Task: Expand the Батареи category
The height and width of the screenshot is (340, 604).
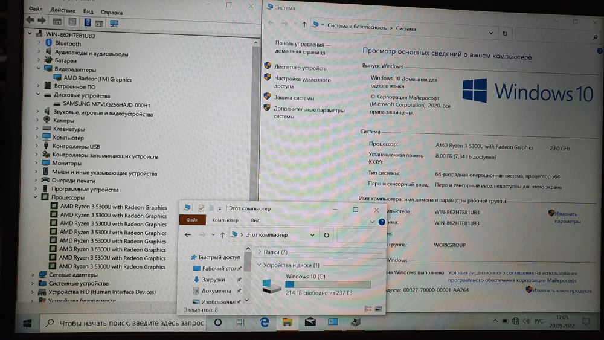Action: [x=39, y=60]
